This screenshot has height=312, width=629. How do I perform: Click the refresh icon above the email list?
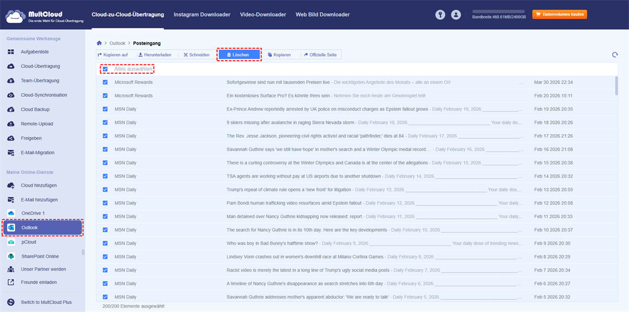(x=615, y=54)
